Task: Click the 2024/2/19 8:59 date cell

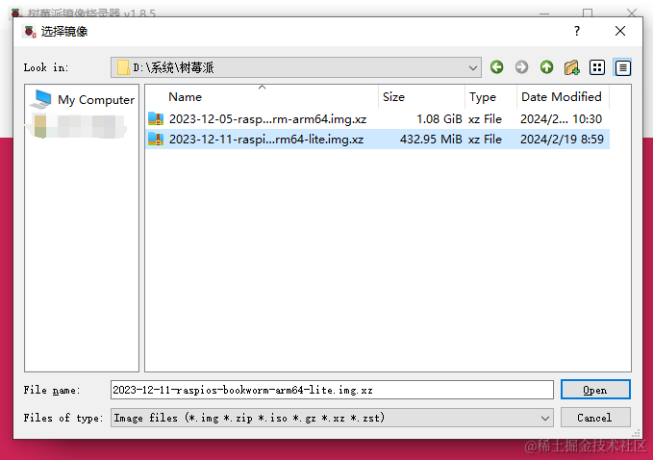Action: click(562, 140)
